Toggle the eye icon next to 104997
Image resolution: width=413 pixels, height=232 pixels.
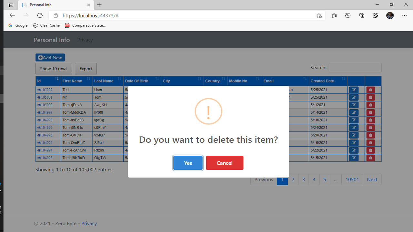[38, 127]
